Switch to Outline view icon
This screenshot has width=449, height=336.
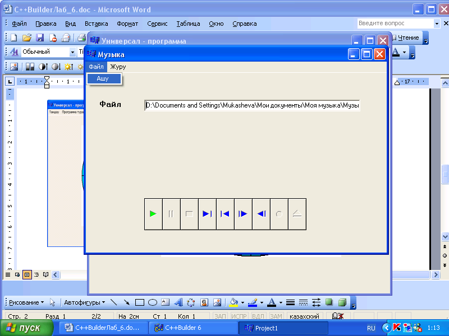[36, 274]
